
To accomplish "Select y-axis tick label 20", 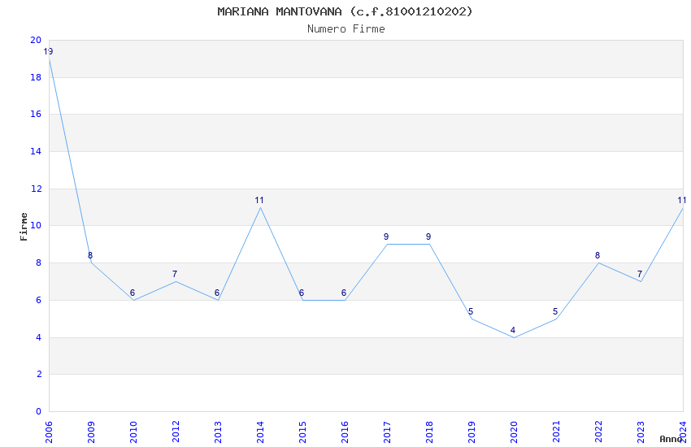I will click(x=36, y=40).
